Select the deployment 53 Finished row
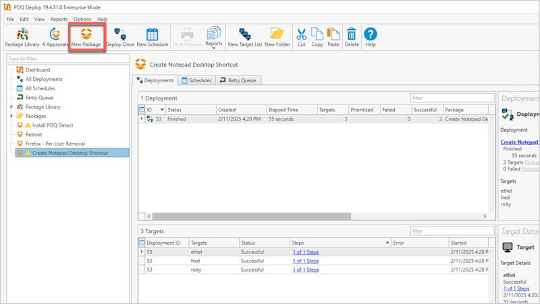The image size is (540, 304). pos(313,119)
